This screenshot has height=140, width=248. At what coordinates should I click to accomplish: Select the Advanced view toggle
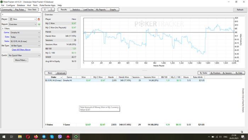point(61,73)
